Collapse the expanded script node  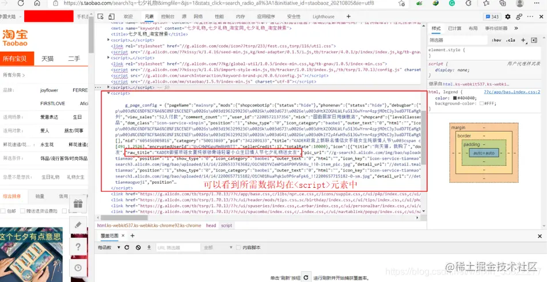coord(108,93)
